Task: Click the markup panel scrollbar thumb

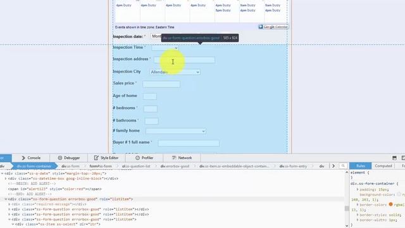Action: click(x=347, y=208)
